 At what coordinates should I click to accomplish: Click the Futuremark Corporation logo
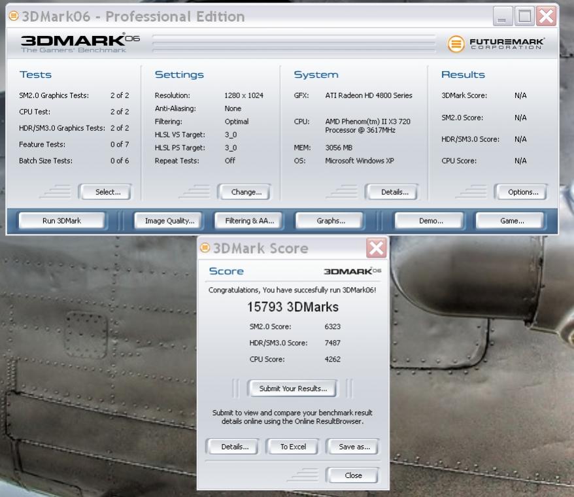[496, 44]
